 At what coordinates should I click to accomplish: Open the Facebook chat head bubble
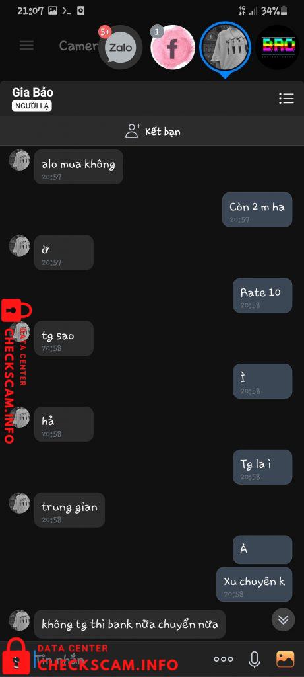[173, 48]
